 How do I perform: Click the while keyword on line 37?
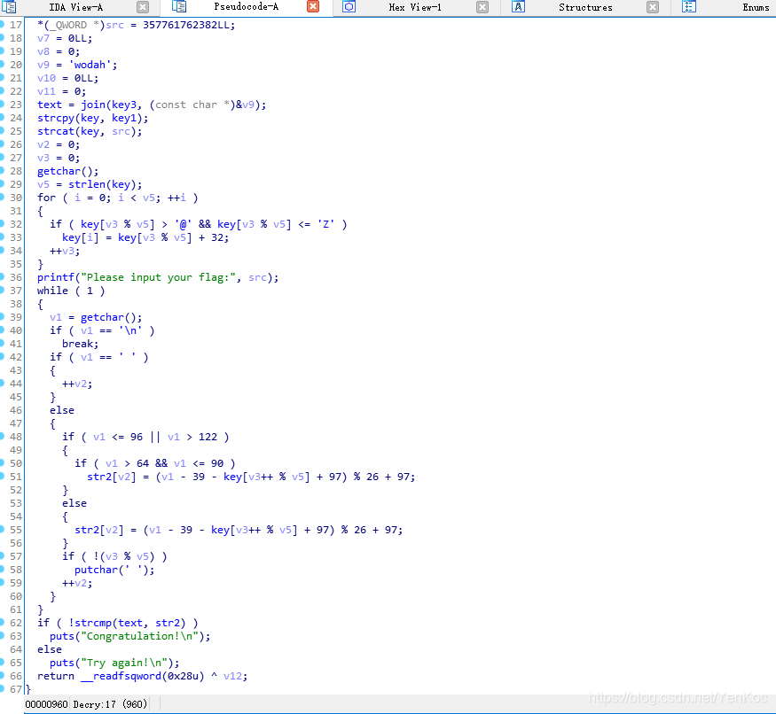click(x=52, y=291)
